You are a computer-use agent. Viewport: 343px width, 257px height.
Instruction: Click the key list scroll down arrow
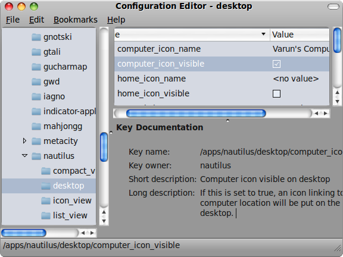pyautogui.click(x=337, y=102)
